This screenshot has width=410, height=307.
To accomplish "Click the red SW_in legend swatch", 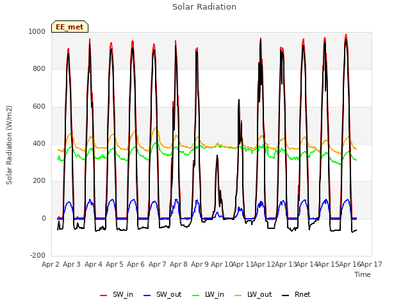I will point(104,295).
